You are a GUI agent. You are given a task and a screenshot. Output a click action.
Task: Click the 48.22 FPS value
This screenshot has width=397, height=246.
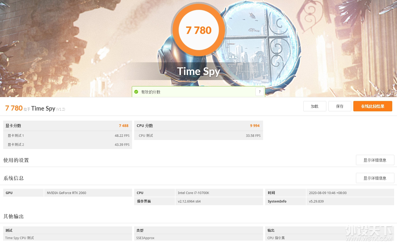pyautogui.click(x=122, y=135)
